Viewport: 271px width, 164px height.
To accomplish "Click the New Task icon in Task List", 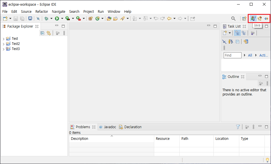I will click(225, 33).
